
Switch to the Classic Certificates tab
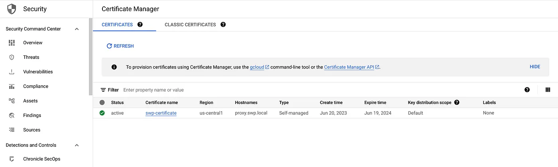(x=190, y=24)
